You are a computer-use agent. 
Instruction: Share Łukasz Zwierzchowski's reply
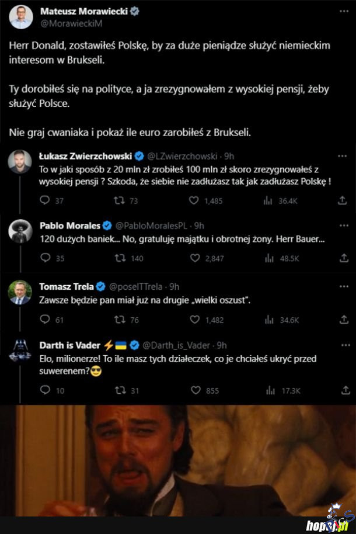click(x=343, y=200)
